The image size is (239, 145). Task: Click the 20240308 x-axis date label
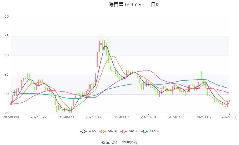(11, 117)
